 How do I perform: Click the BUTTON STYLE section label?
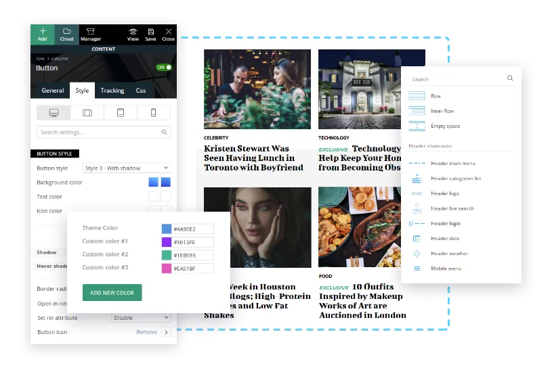54,154
